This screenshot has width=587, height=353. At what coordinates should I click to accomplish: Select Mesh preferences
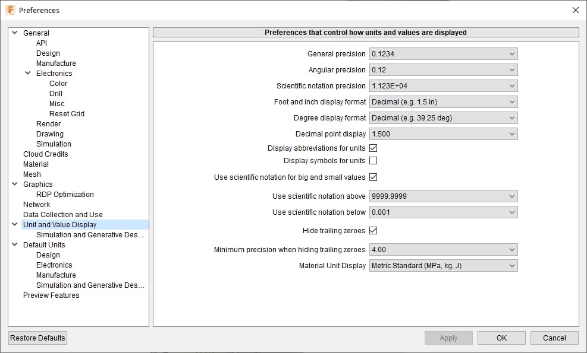coord(32,174)
